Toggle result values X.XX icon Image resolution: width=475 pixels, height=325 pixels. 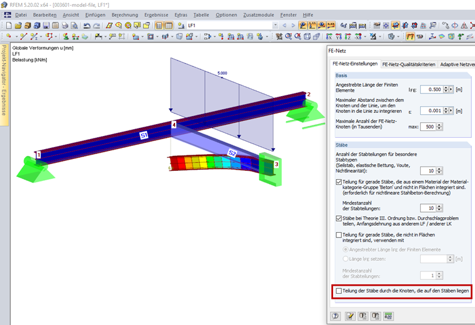coord(331,26)
